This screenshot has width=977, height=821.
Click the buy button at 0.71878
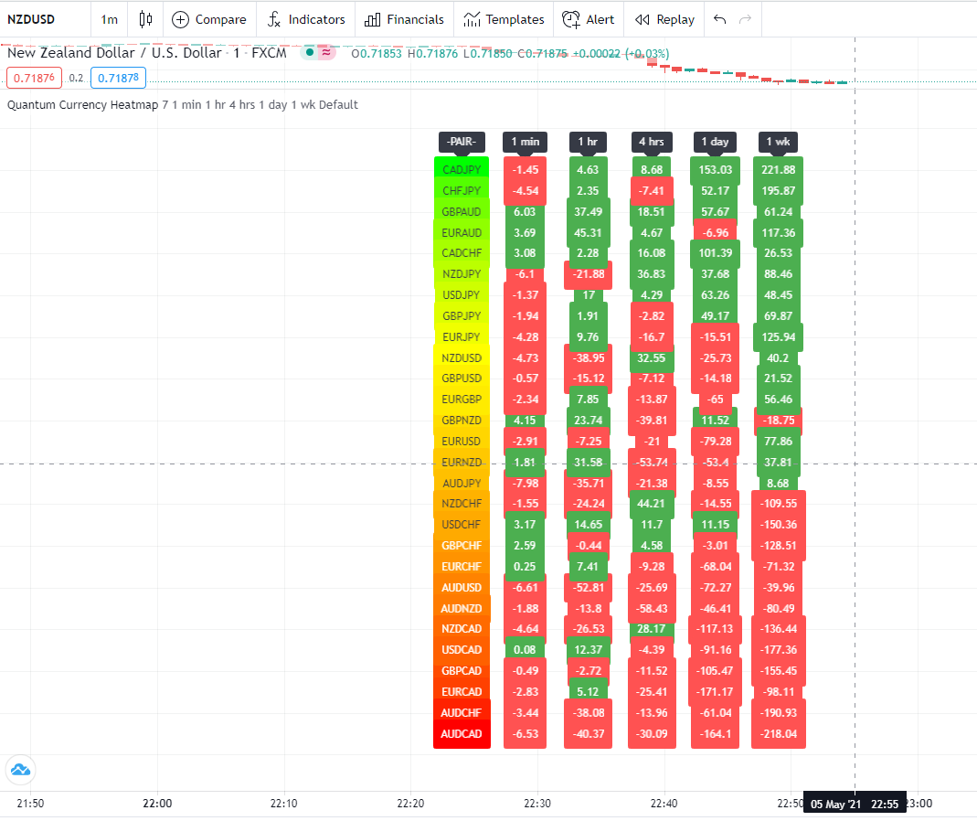click(118, 78)
